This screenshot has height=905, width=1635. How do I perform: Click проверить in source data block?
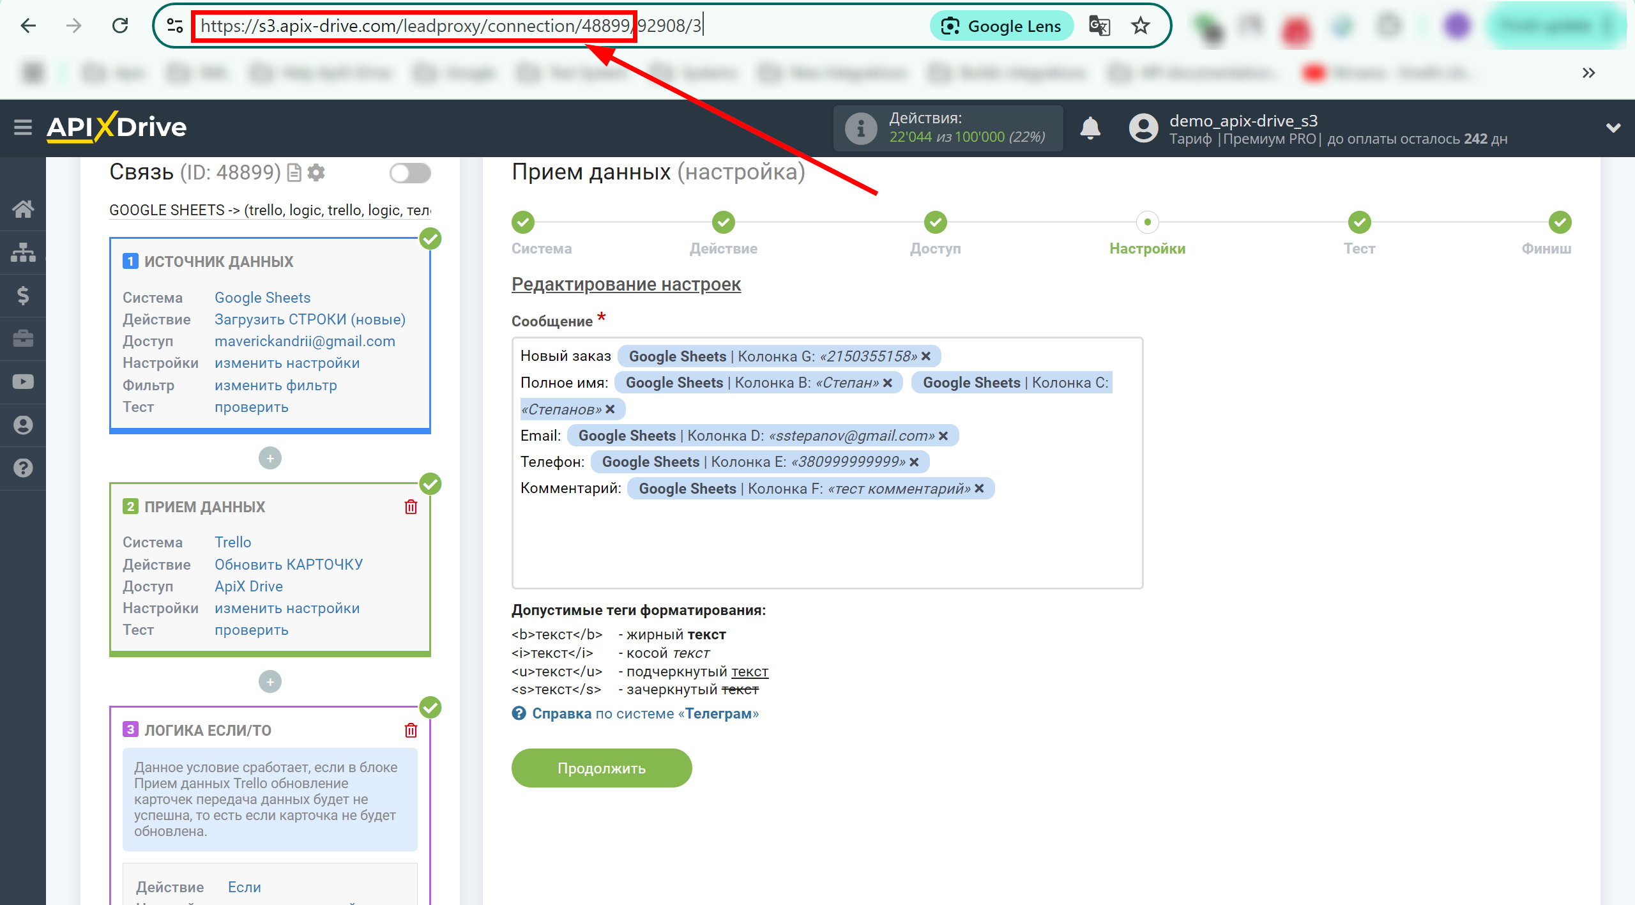pos(251,407)
